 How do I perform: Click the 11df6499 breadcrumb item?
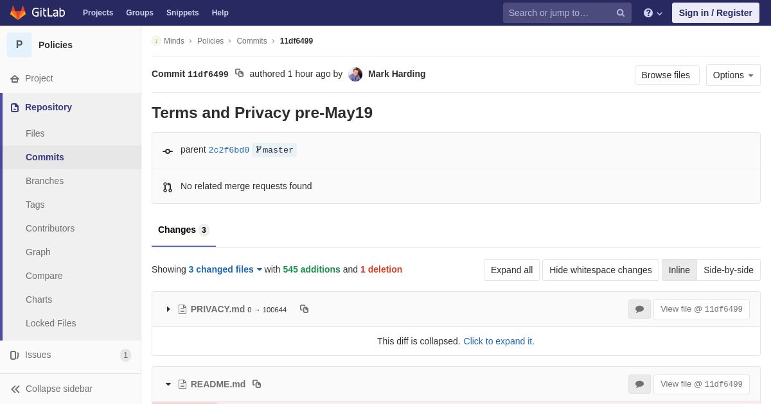pos(296,41)
